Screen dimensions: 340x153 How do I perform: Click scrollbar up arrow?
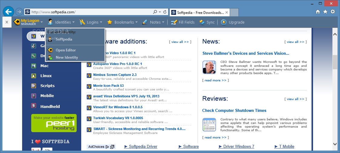[x=335, y=34]
